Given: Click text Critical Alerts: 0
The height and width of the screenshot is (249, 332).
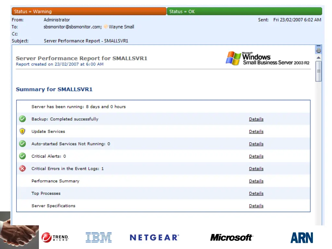Looking at the screenshot, I should tap(49, 156).
